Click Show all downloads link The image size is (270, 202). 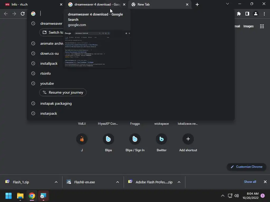pyautogui.click(x=250, y=182)
